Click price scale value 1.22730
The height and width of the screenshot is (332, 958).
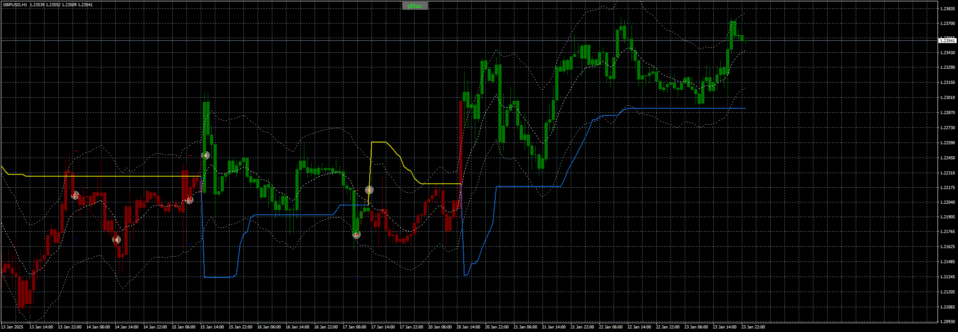point(947,128)
